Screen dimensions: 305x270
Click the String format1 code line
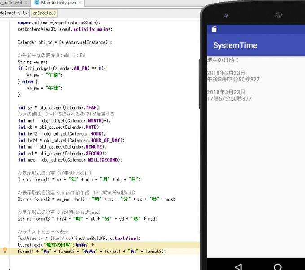pos(79,180)
